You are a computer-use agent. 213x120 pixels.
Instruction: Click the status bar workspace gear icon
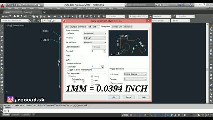pos(185,115)
